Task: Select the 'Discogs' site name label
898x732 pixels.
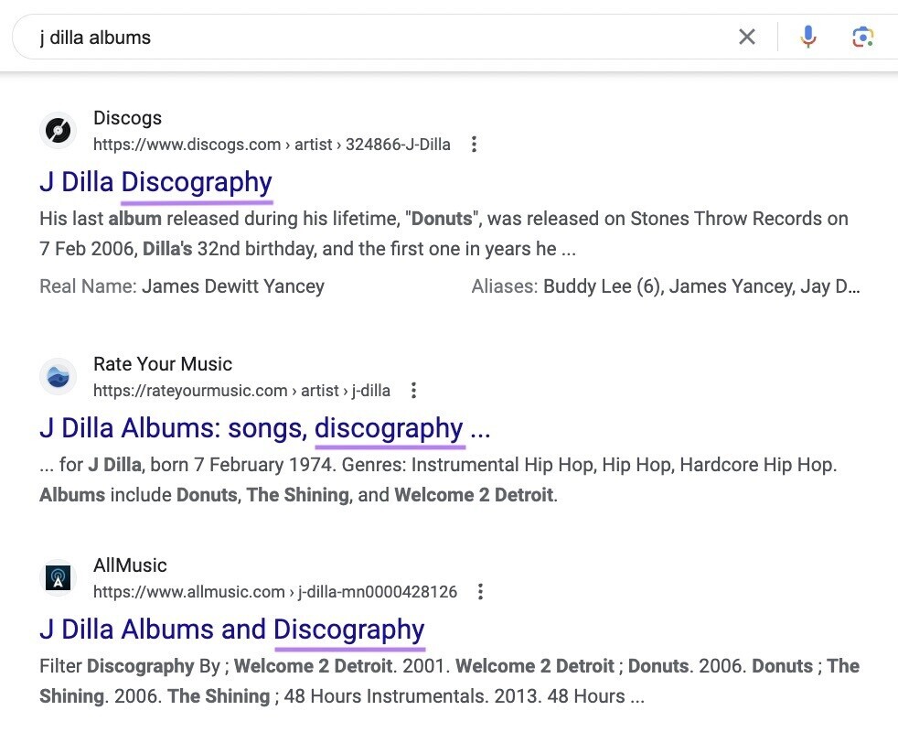Action: click(127, 118)
